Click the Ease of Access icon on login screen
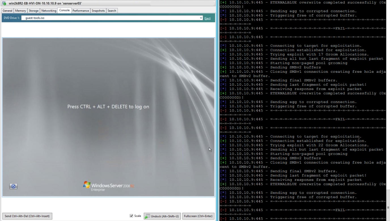Viewport: 390px width, 221px height. click(x=13, y=186)
